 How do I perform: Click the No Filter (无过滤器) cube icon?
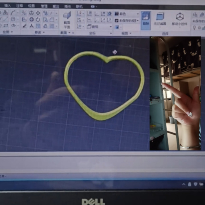[160, 18]
